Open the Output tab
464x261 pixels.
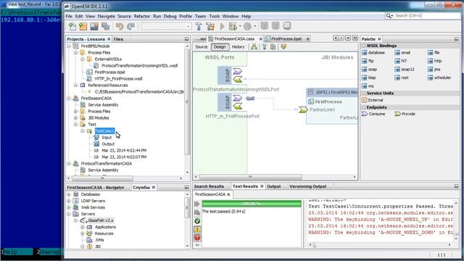tap(274, 186)
